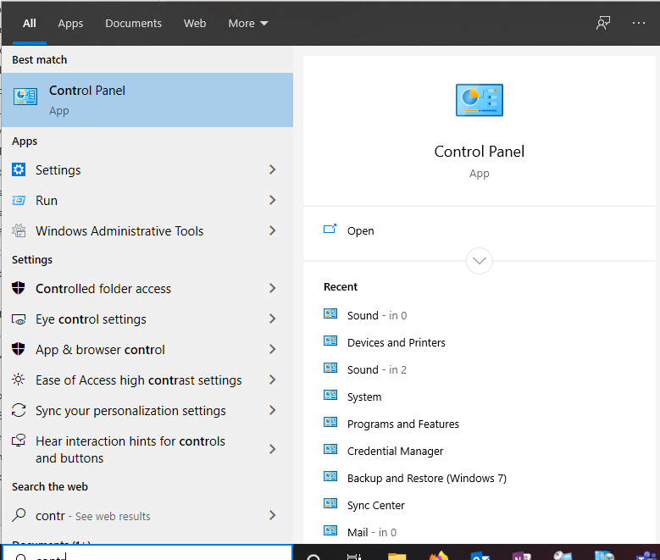
Task: Open Devices and Printers recent item
Action: 396,343
